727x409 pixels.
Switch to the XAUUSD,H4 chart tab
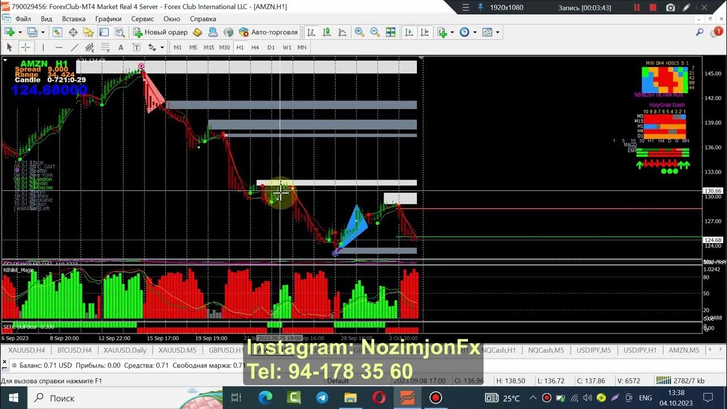(x=26, y=350)
